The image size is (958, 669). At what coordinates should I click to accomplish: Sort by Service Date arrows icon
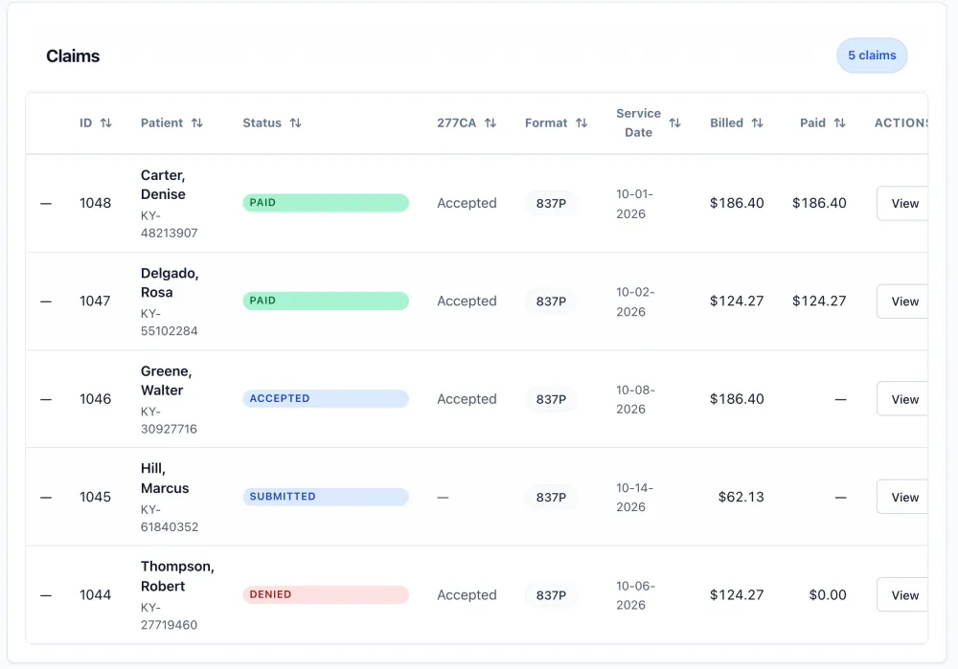pos(674,123)
